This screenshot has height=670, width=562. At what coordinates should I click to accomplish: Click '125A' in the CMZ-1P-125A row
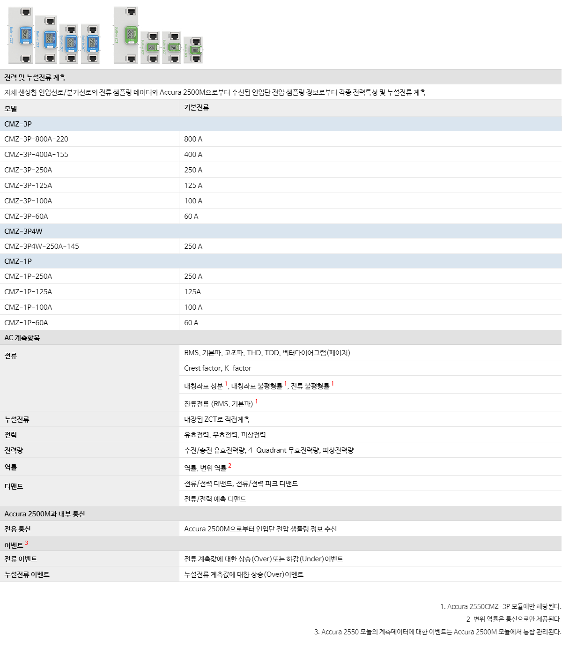(192, 292)
